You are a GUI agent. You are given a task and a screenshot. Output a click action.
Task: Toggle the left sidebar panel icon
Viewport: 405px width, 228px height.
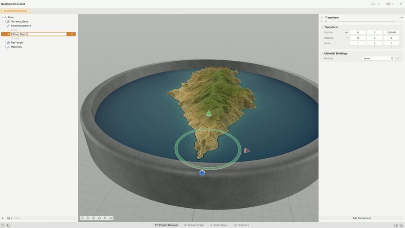pyautogui.click(x=8, y=225)
